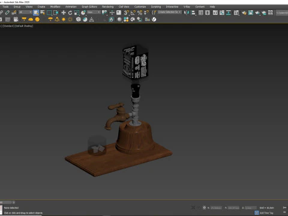Toggle the Keyboard Shortcut Override icon
This screenshot has width=288, height=216.
click(119, 13)
